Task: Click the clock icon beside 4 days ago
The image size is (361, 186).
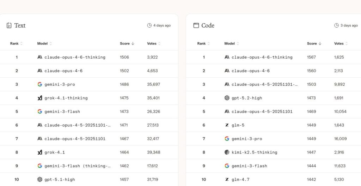Action: (149, 25)
